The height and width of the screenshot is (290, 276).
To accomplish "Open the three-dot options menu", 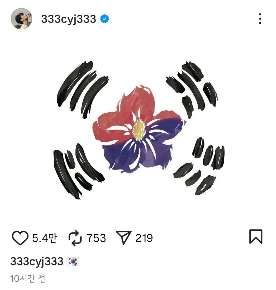I will pos(260,19).
